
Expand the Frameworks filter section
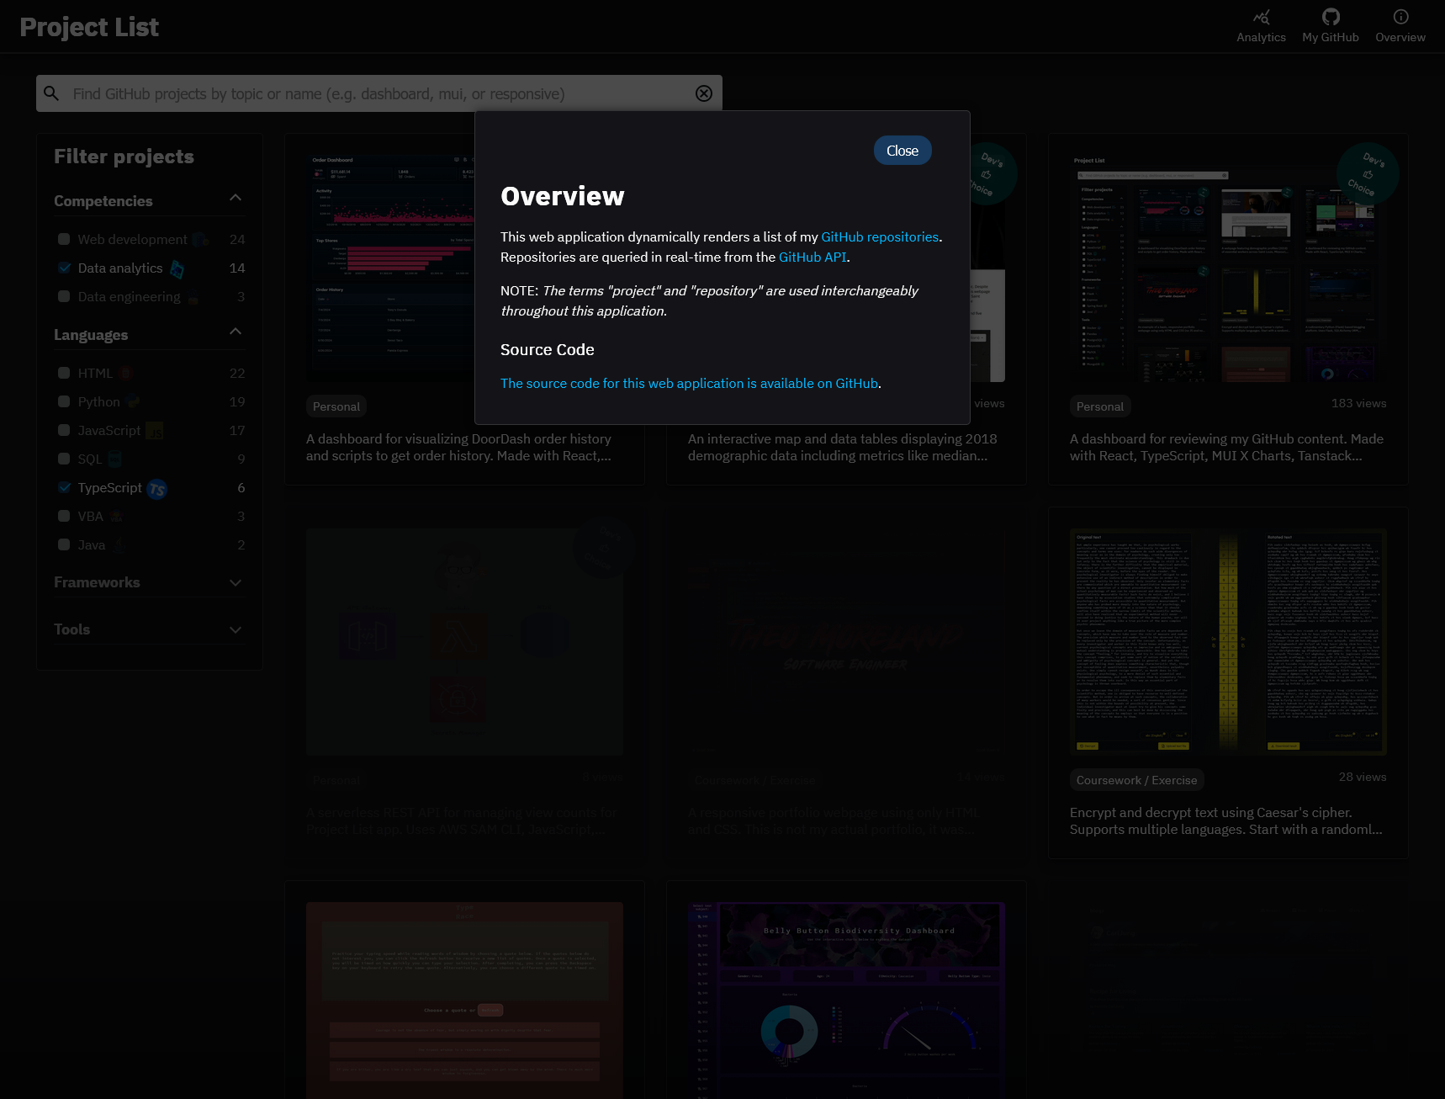point(236,582)
